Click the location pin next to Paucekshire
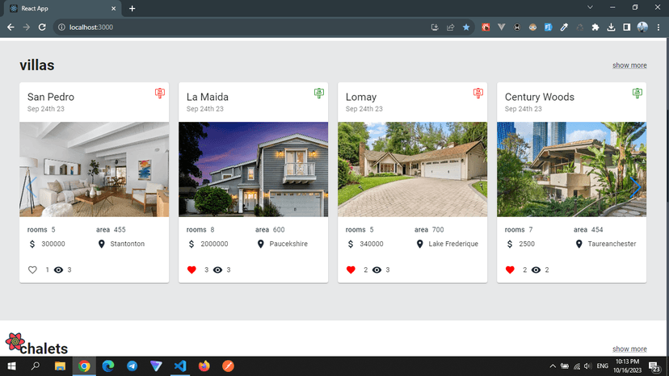 pyautogui.click(x=261, y=244)
